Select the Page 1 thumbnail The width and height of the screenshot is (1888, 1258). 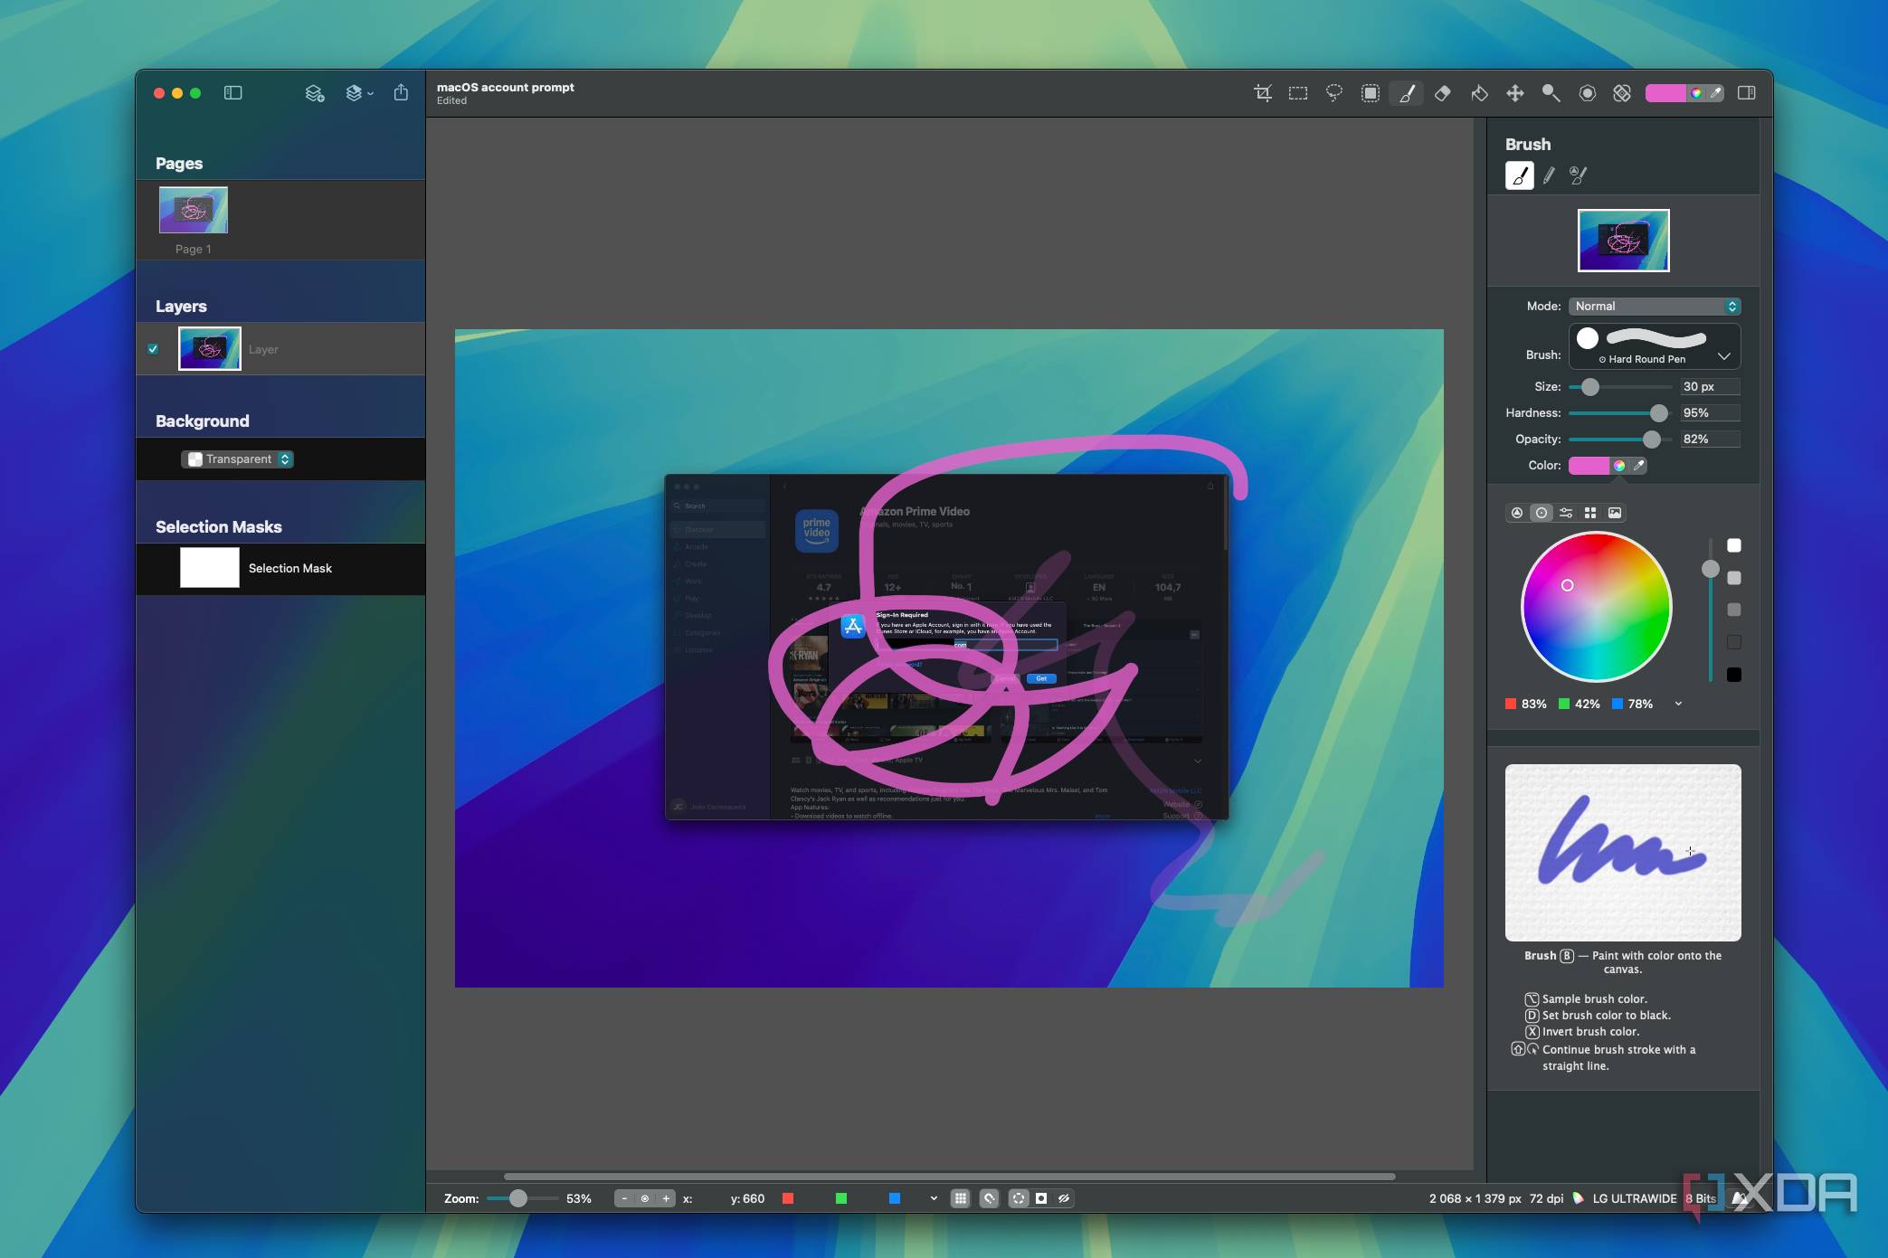pos(194,211)
